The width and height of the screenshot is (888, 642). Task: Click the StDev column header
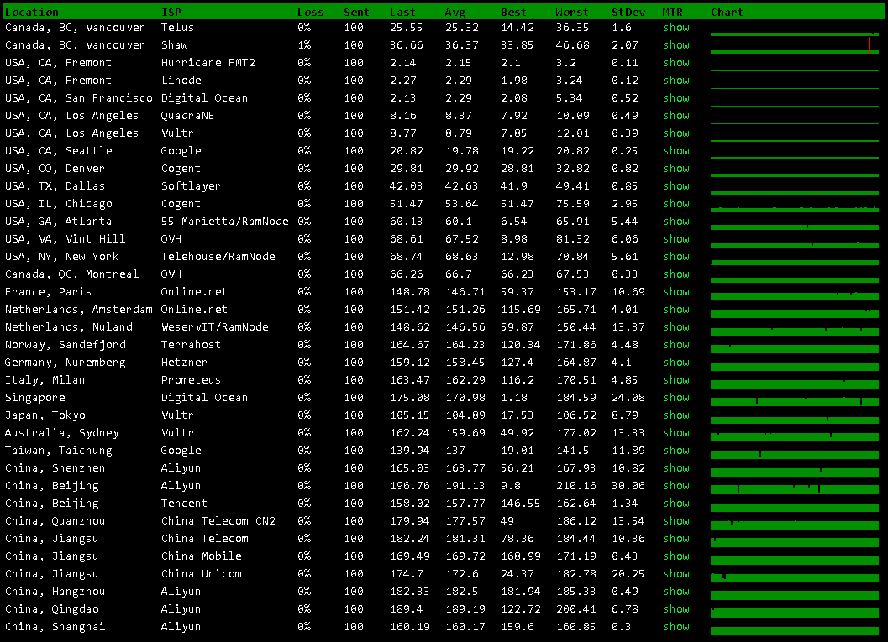628,12
